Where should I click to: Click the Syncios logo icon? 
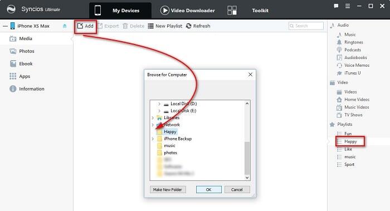(x=11, y=9)
